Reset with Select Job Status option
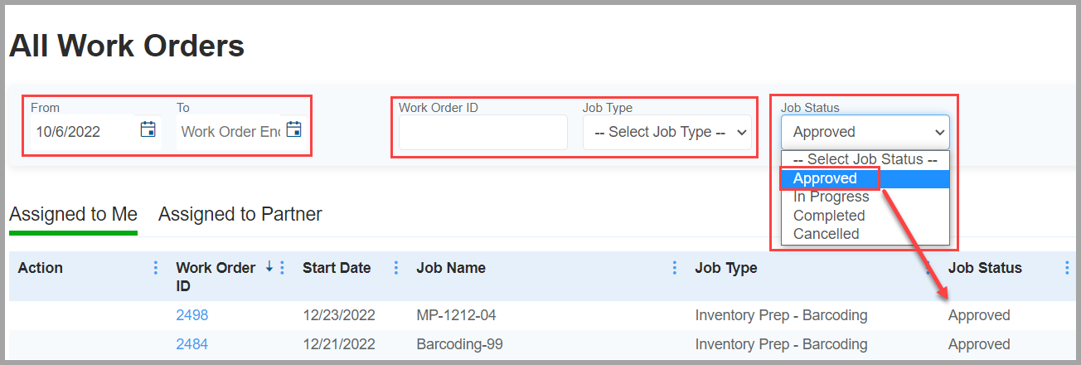The height and width of the screenshot is (365, 1081). pyautogui.click(x=865, y=159)
